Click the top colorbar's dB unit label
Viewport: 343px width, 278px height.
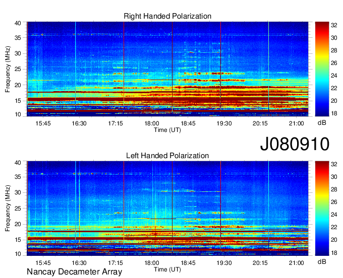pyautogui.click(x=322, y=123)
